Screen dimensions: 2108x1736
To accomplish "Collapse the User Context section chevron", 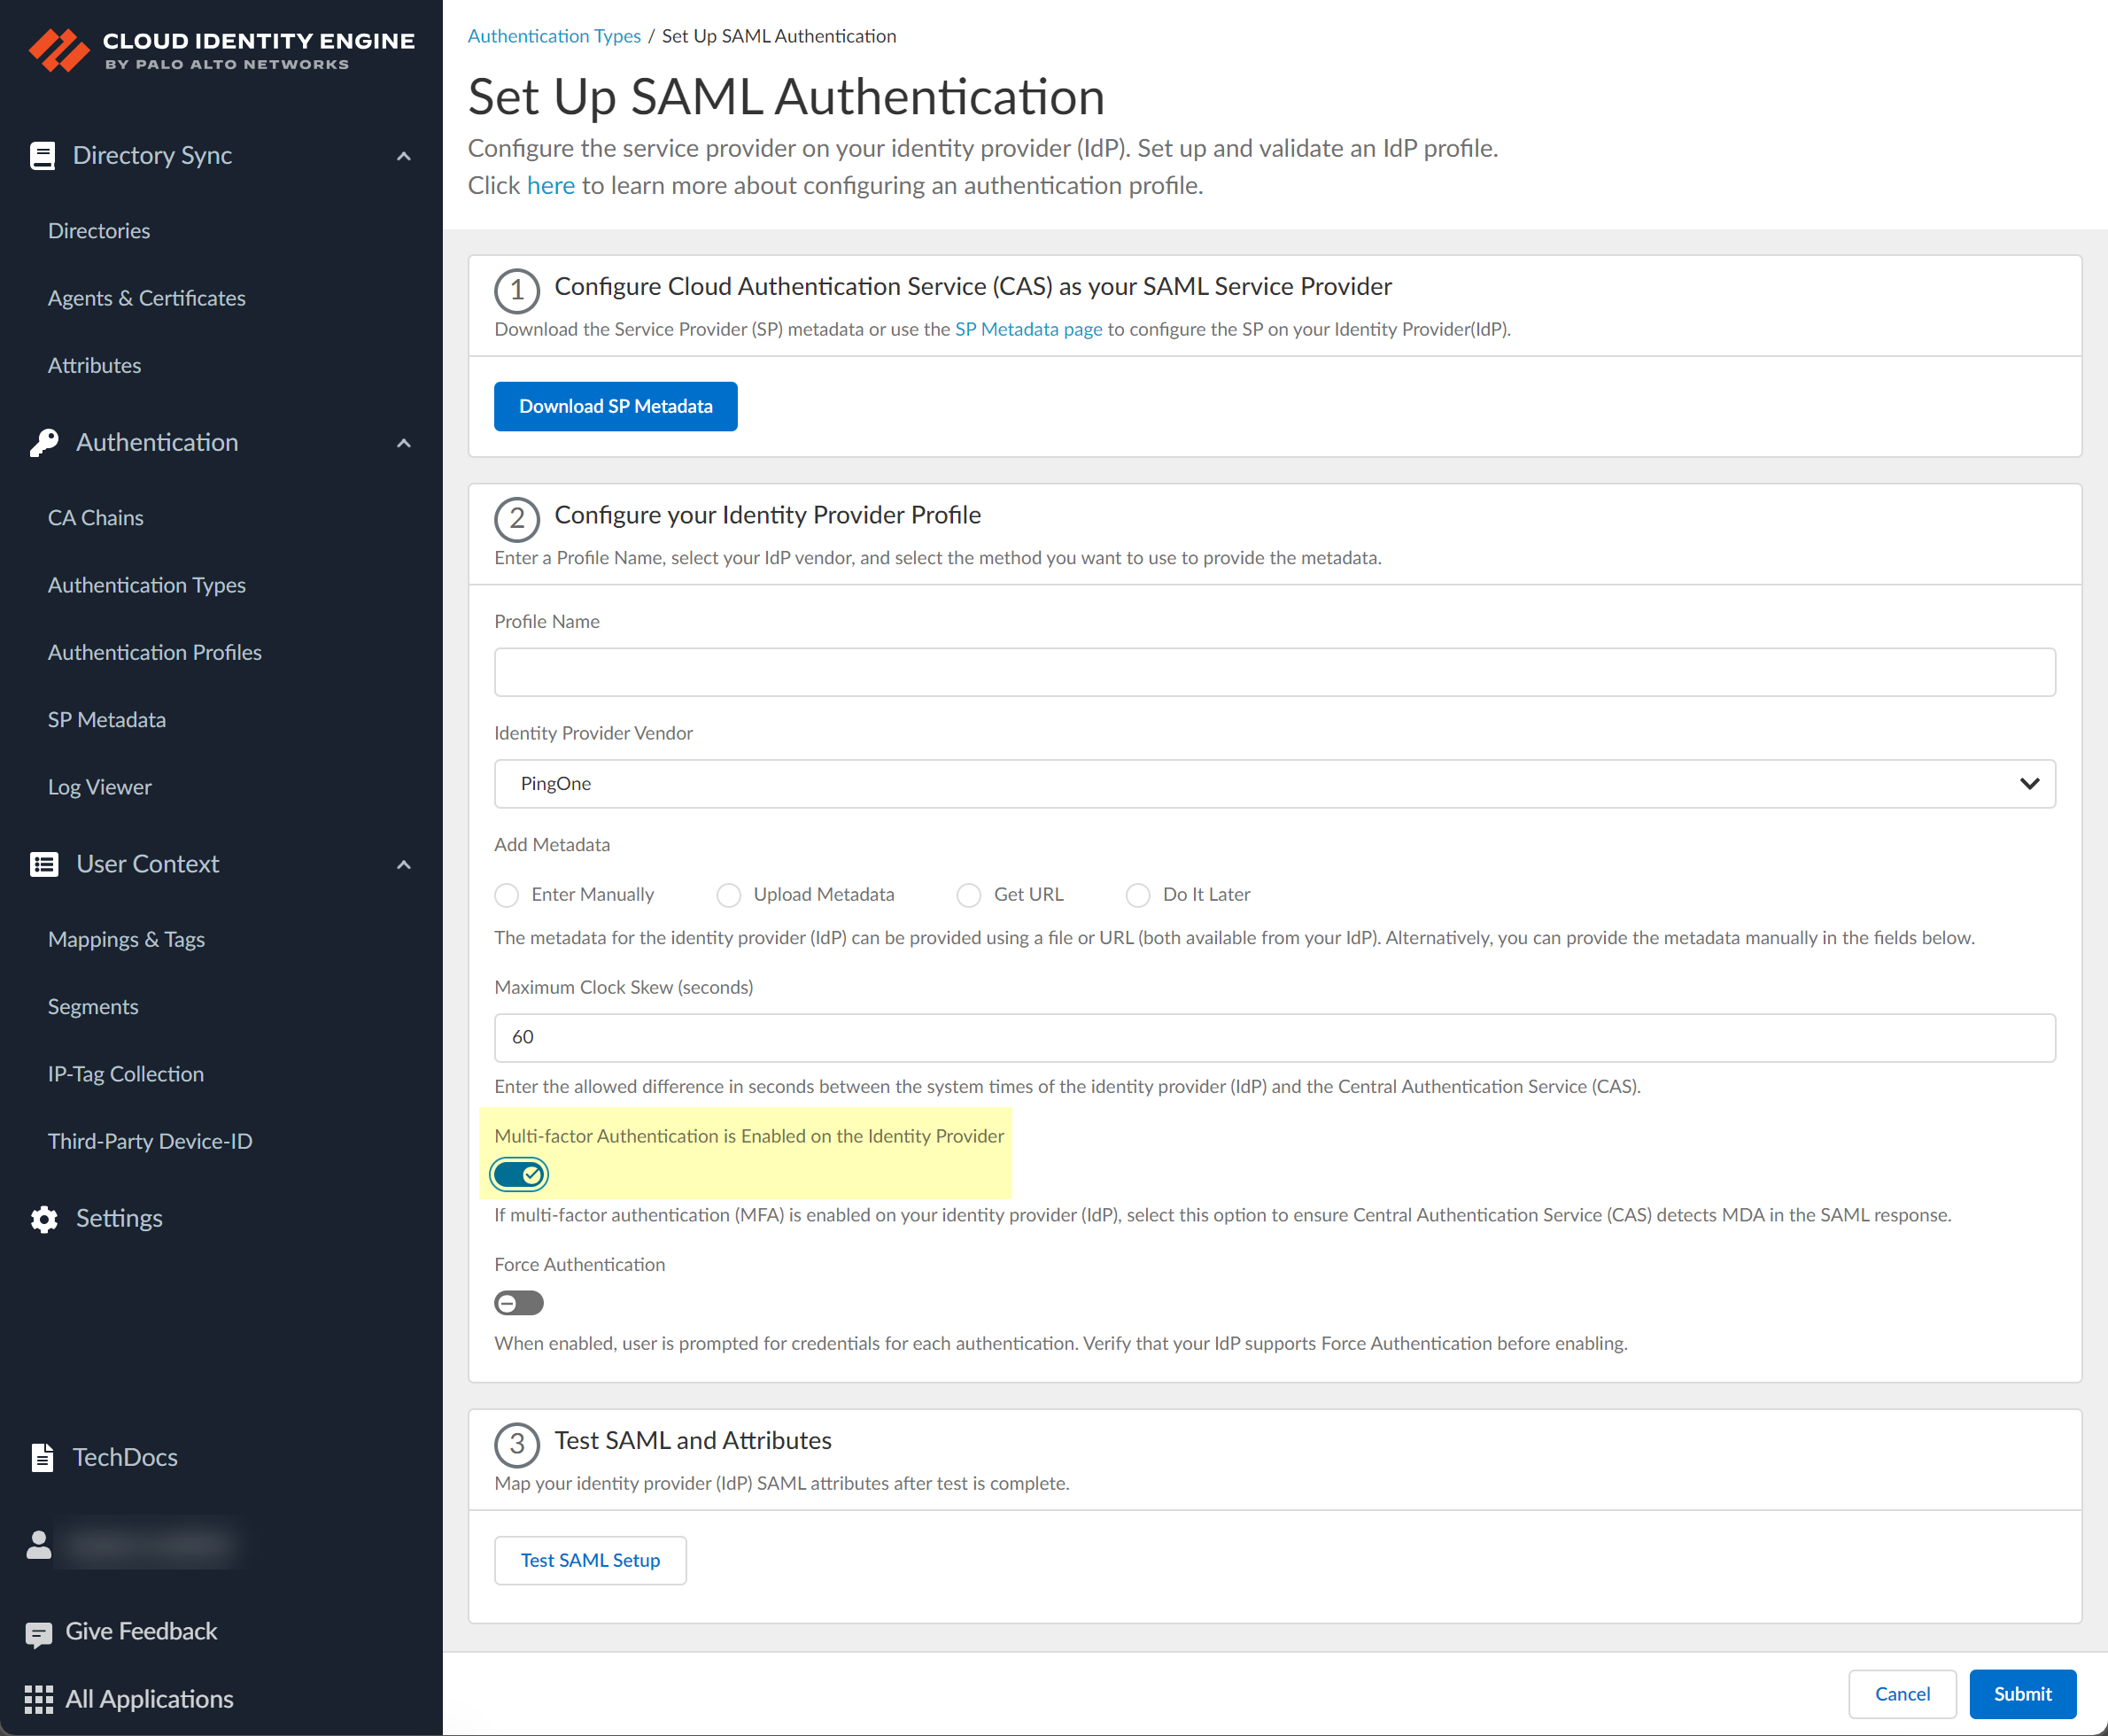I will tap(404, 864).
